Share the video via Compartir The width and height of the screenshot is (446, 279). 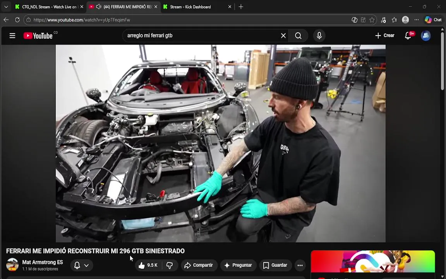[x=199, y=265]
